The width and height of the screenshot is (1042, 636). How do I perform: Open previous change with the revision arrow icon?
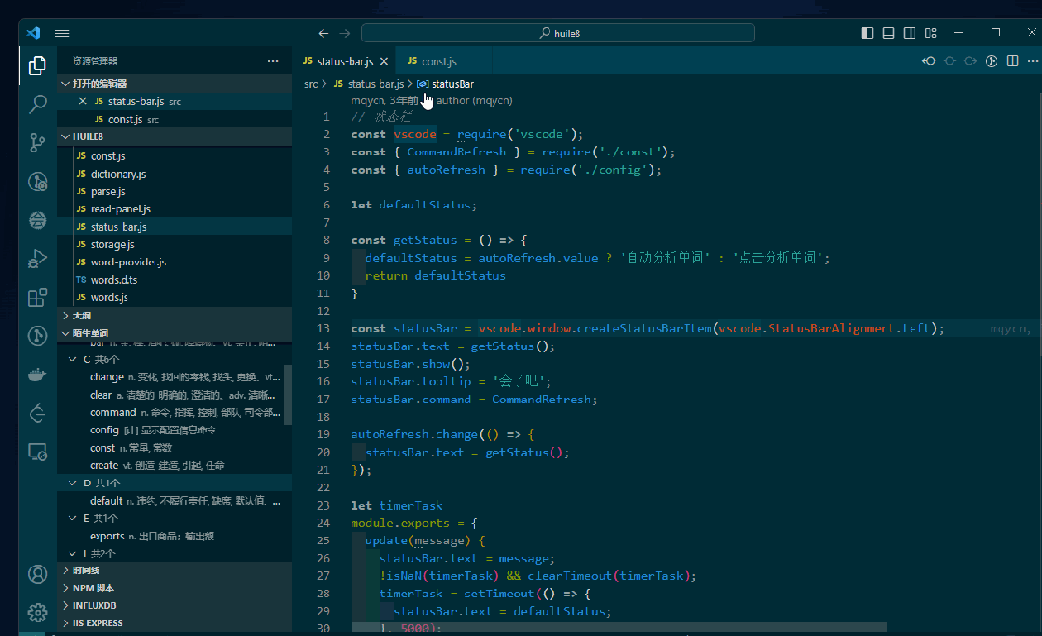[928, 61]
